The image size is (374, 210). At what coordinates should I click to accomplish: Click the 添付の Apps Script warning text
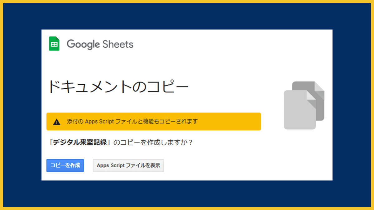[x=132, y=121]
